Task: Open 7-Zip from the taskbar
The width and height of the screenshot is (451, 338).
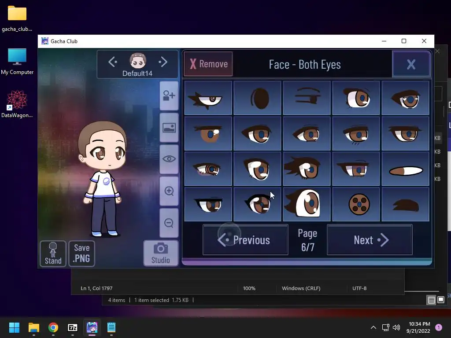Action: [x=73, y=327]
